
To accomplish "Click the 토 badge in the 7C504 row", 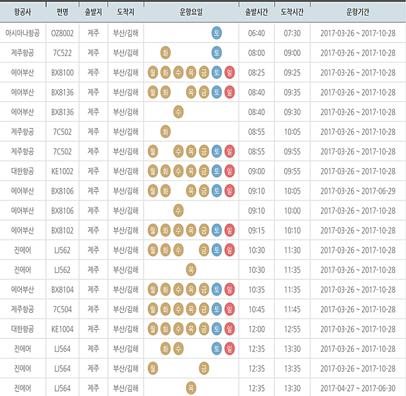I will coord(217,309).
